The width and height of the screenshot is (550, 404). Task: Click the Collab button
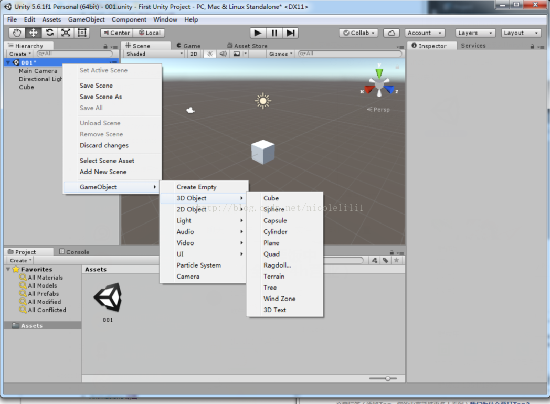coord(358,33)
